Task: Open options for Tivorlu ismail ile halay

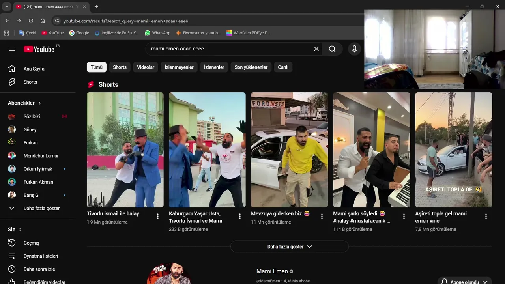Action: (158, 216)
